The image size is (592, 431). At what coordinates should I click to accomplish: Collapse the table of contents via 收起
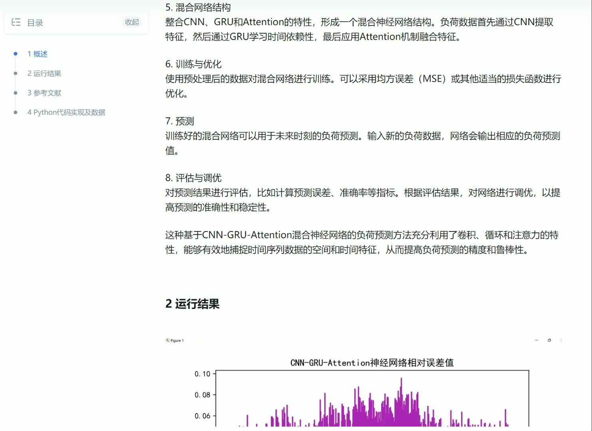pyautogui.click(x=132, y=22)
